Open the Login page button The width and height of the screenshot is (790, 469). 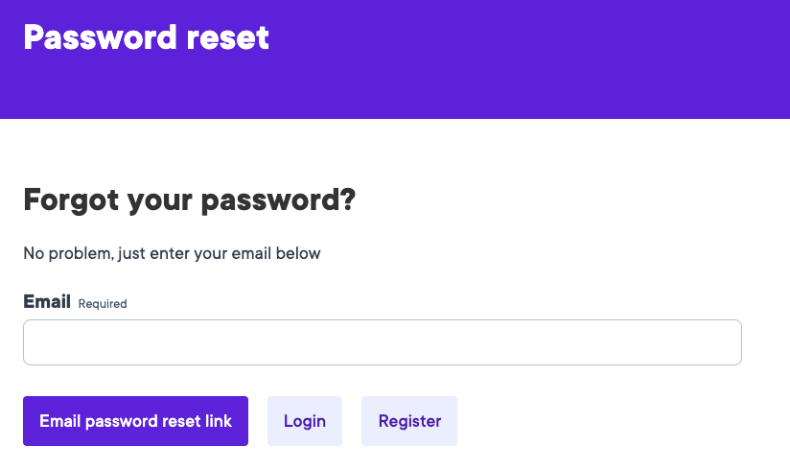click(x=305, y=421)
